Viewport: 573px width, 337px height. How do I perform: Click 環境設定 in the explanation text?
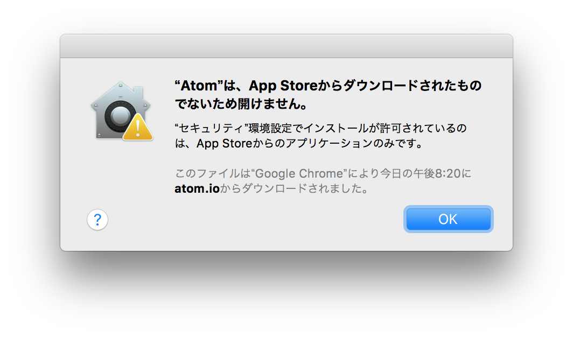pos(270,129)
